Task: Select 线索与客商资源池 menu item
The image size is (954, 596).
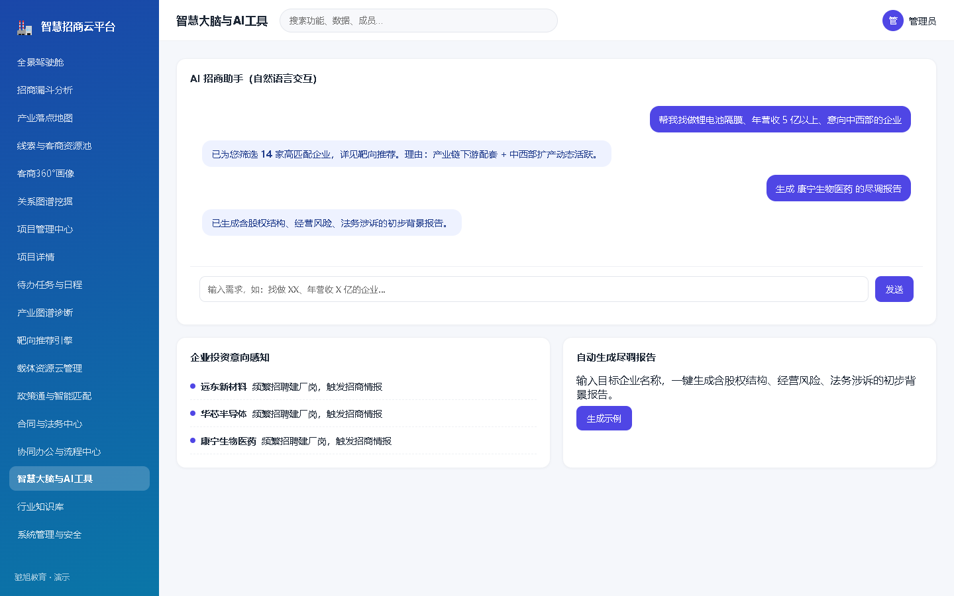Action: point(79,146)
